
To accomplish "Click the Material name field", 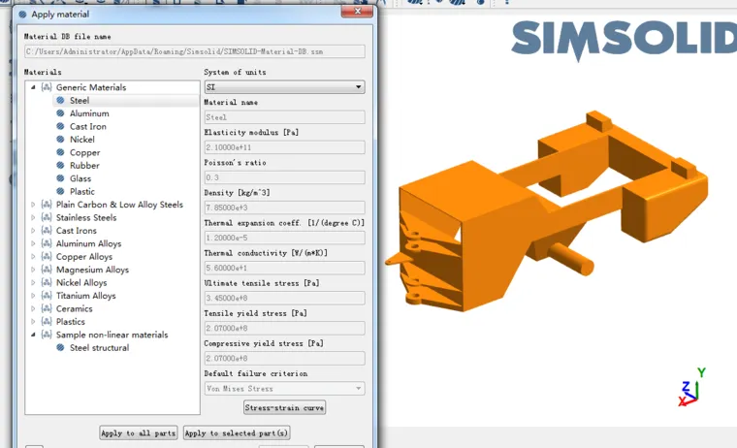I will pyautogui.click(x=284, y=117).
